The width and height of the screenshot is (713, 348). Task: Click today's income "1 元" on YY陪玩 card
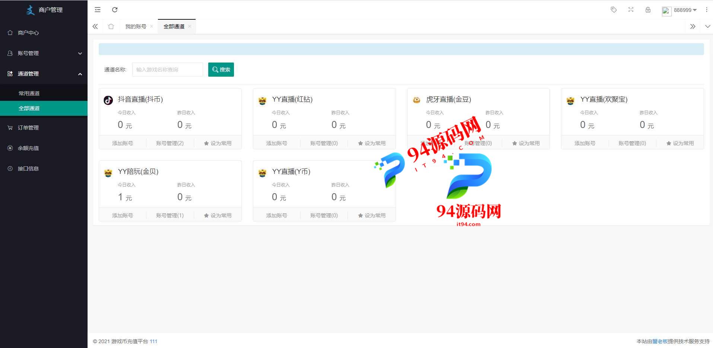point(125,197)
